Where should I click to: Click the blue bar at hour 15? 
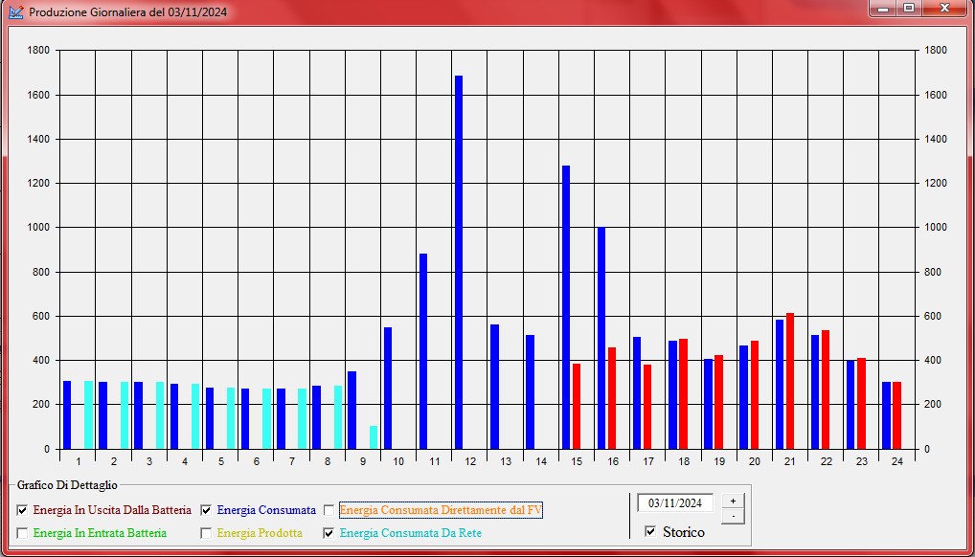[x=564, y=306]
